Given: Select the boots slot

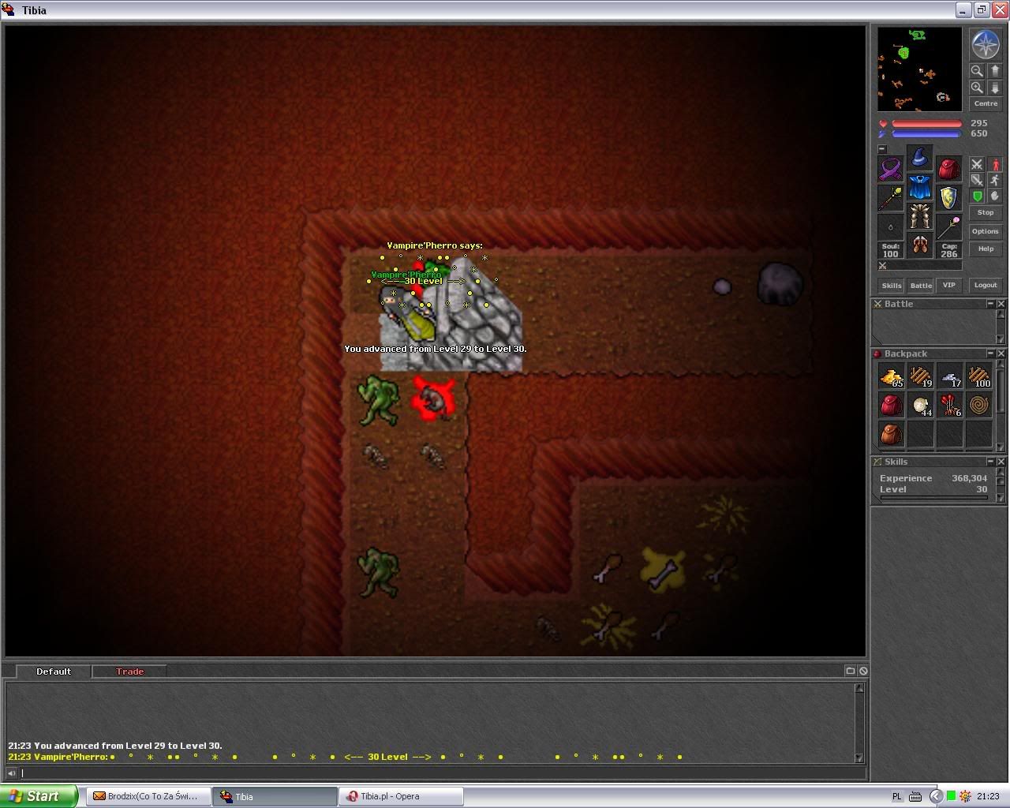Looking at the screenshot, I should (x=919, y=245).
